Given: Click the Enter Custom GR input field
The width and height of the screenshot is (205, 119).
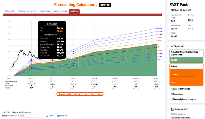Looking at the screenshot, I should [x=33, y=116].
